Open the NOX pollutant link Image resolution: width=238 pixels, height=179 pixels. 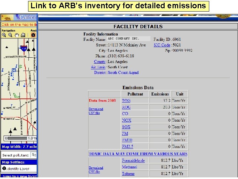[x=127, y=120]
